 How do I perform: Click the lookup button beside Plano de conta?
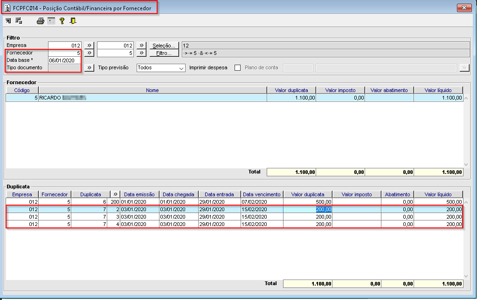click(463, 68)
